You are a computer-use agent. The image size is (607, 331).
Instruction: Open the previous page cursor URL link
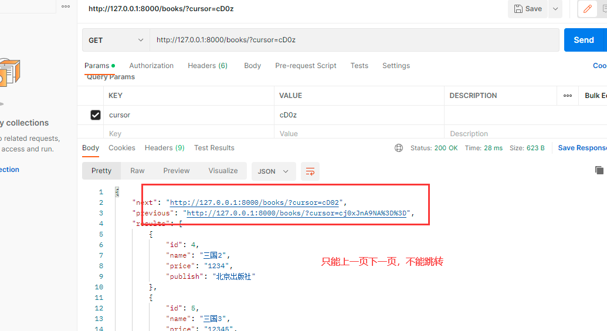coord(297,213)
